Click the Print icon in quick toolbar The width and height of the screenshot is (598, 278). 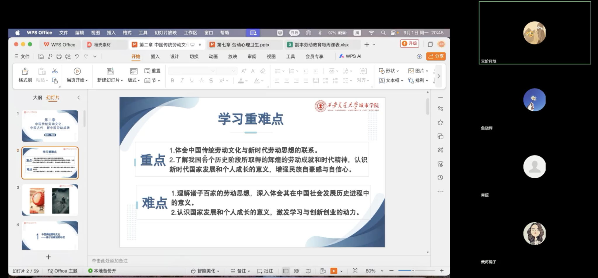coord(59,56)
